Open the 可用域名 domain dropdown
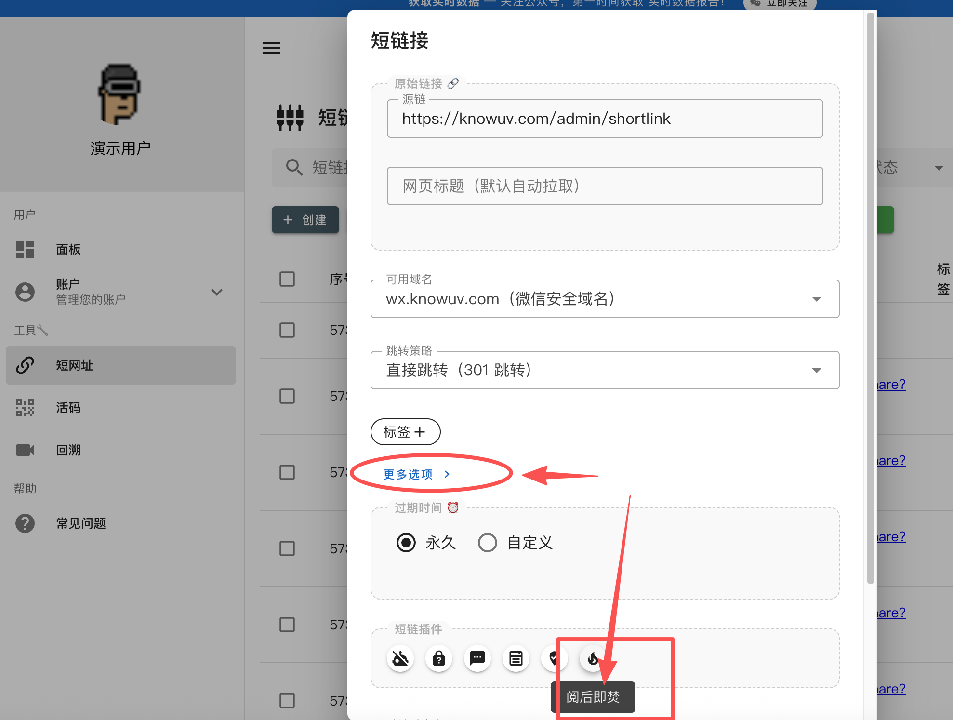The image size is (953, 720). [x=605, y=299]
